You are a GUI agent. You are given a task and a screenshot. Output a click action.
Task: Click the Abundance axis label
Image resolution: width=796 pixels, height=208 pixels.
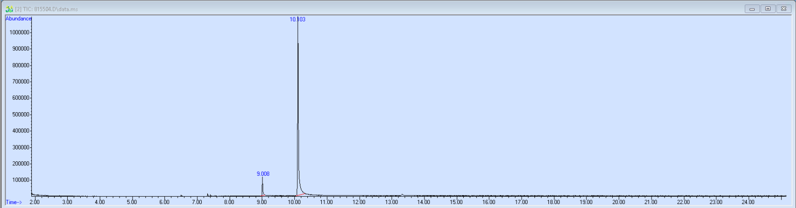[x=18, y=18]
